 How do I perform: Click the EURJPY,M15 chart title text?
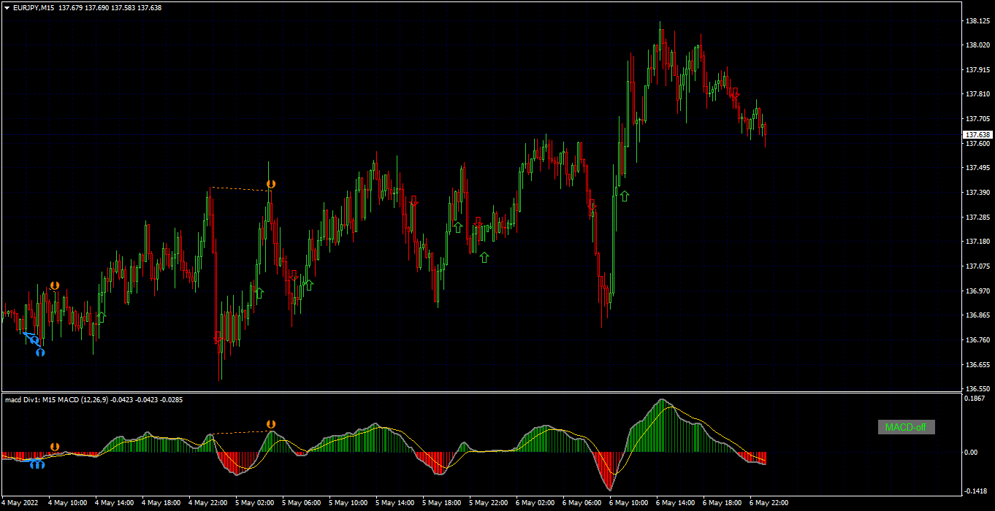(x=34, y=7)
